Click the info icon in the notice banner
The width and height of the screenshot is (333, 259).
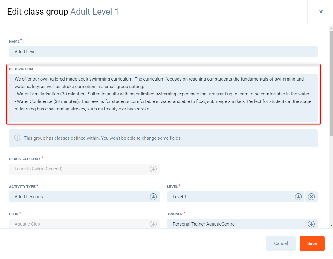point(17,138)
